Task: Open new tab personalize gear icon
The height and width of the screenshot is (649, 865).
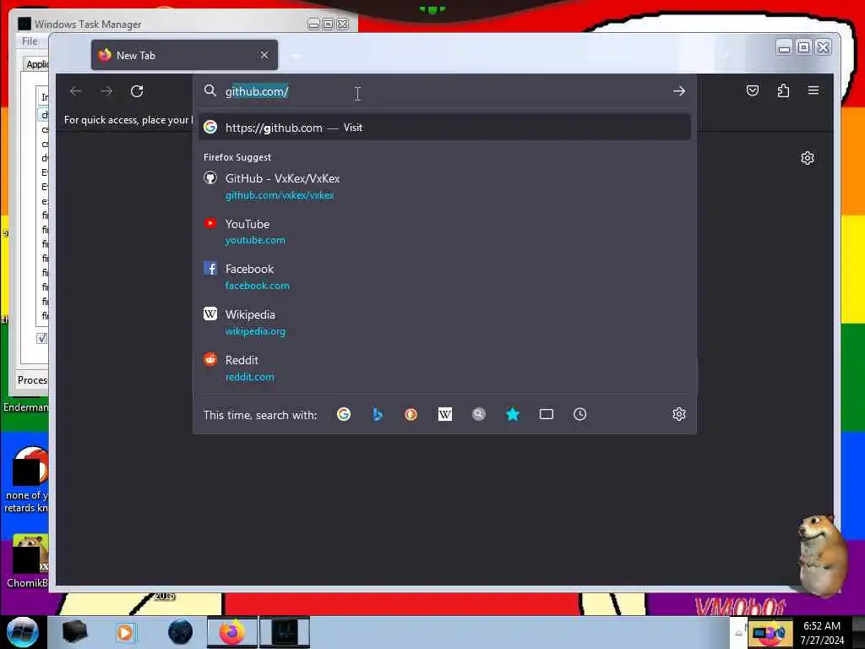Action: pyautogui.click(x=807, y=158)
